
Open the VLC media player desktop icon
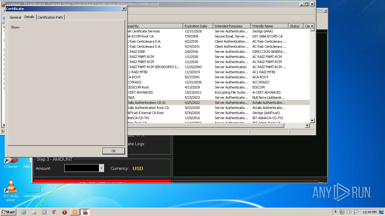point(11,190)
